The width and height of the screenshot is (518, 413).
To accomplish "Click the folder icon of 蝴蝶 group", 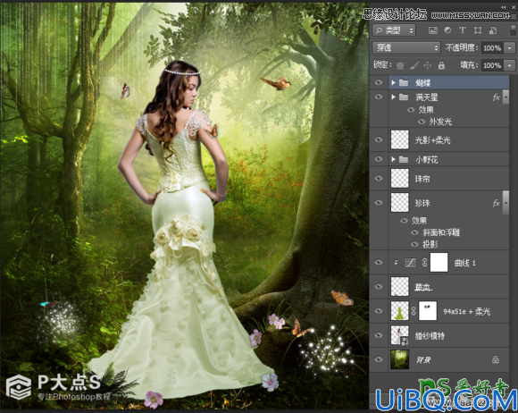I will tap(404, 82).
